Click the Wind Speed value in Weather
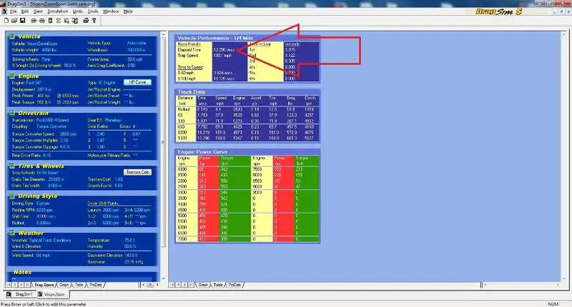The height and width of the screenshot is (307, 572). coord(43,256)
